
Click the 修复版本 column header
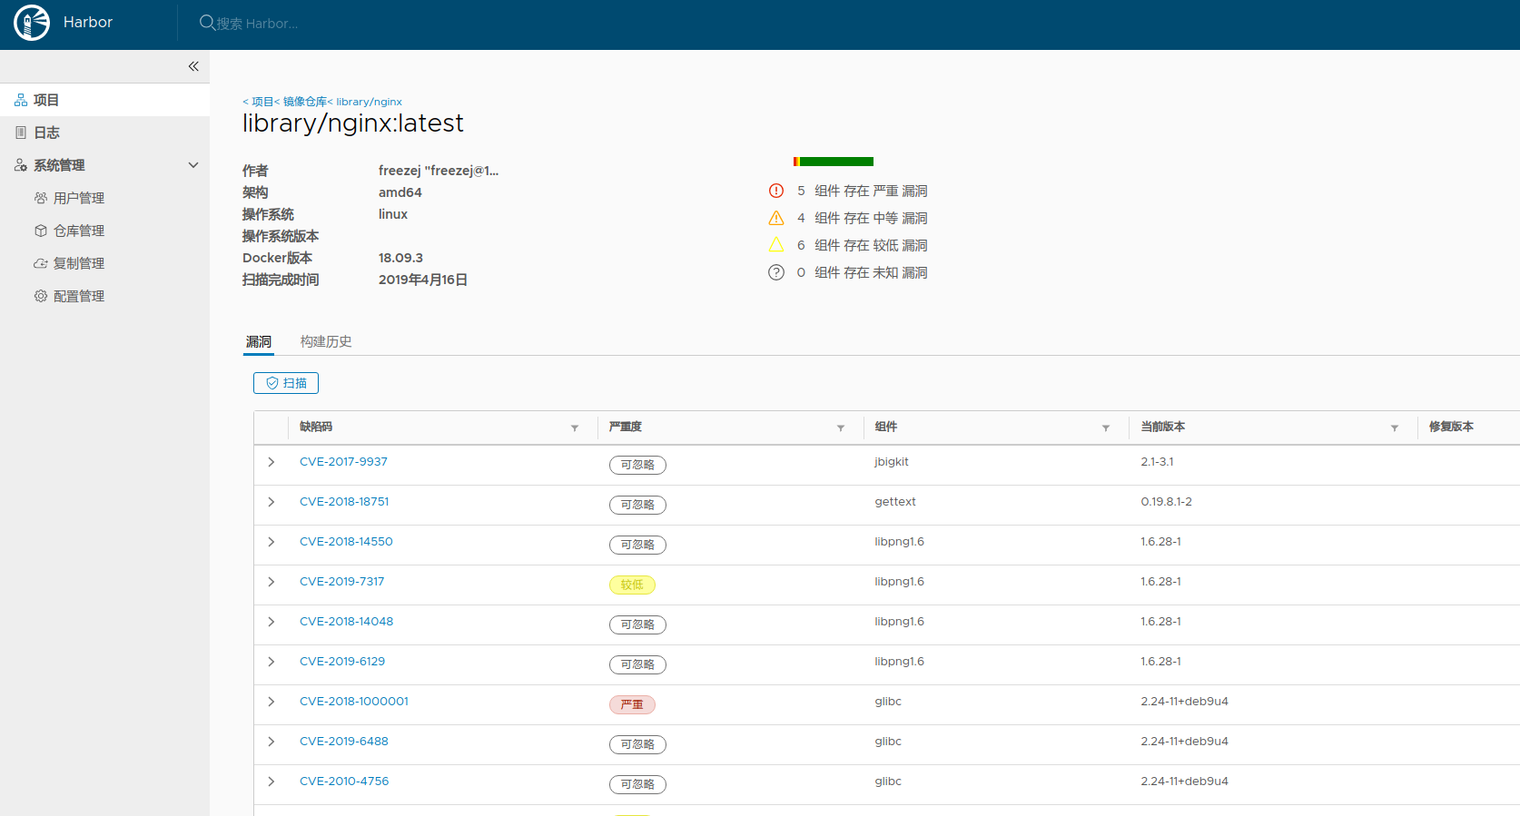(x=1451, y=427)
